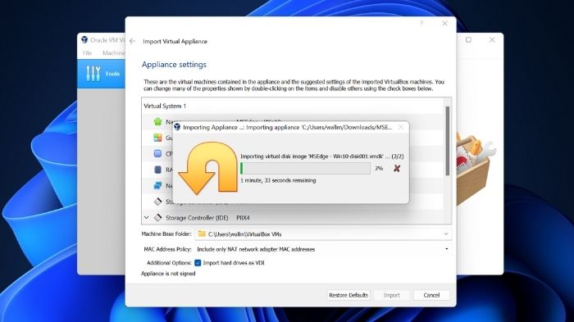574x322 pixels.
Task: Collapse the Storage Controller (IDE) chevron
Action: (147, 218)
